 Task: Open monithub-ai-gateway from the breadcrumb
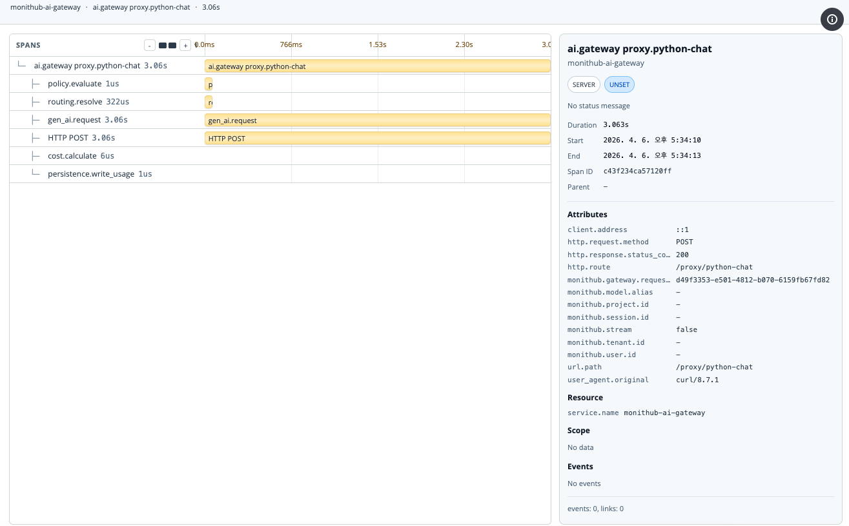pos(45,7)
